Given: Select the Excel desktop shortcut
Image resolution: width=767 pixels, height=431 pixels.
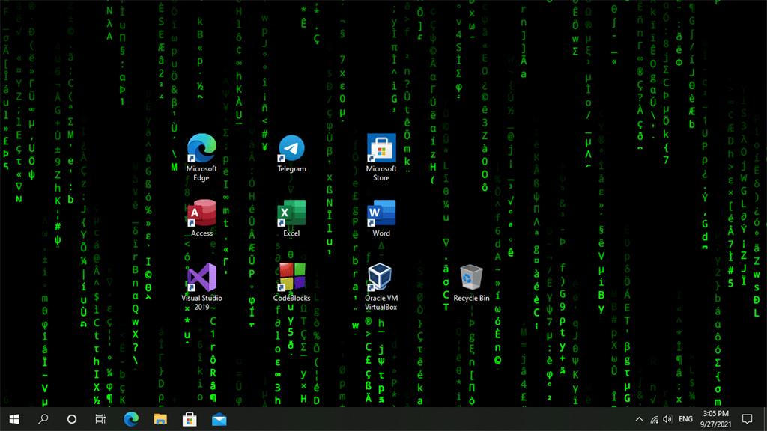Looking at the screenshot, I should coord(291,218).
